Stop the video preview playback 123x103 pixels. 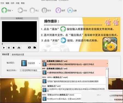coord(14,48)
